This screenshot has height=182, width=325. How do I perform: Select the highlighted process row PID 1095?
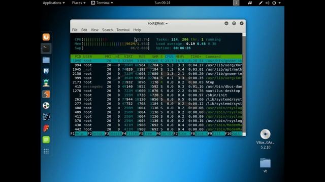(156, 61)
